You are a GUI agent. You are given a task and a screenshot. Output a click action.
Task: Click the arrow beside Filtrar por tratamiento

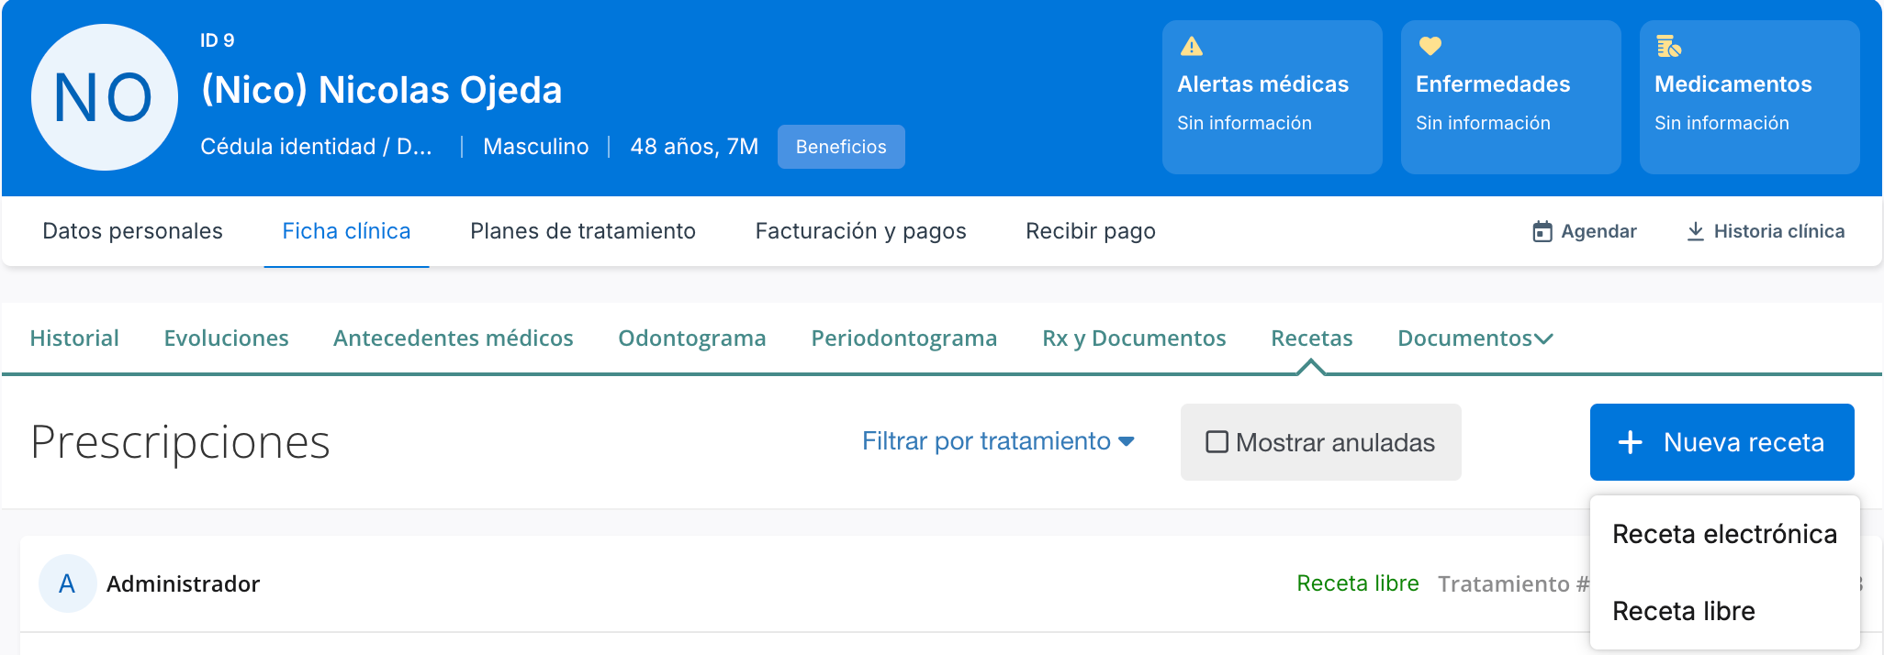point(1127,442)
